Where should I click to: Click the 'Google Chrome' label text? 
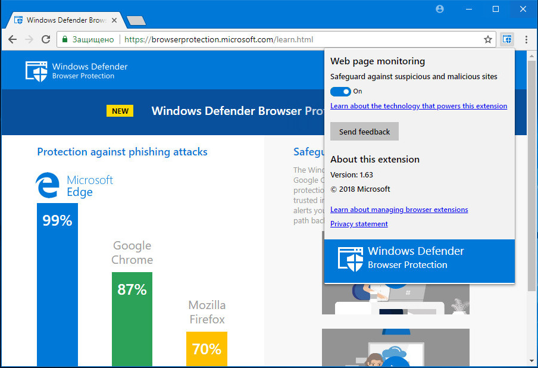point(132,252)
